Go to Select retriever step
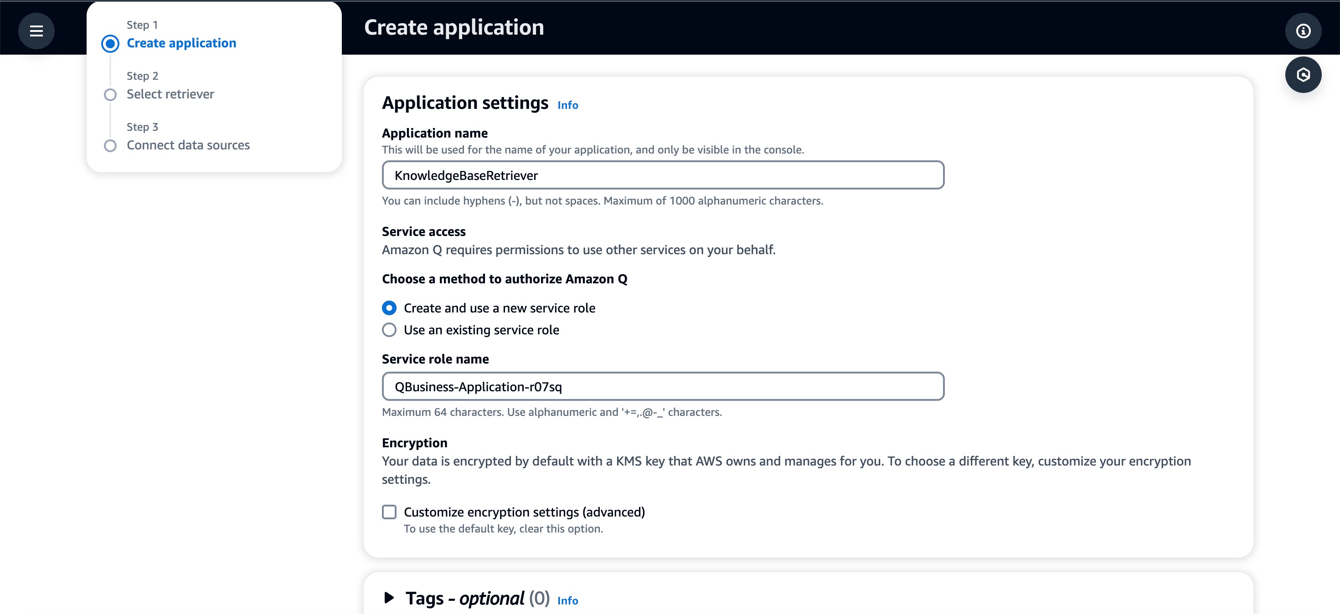Viewport: 1340px width, 614px height. point(170,94)
